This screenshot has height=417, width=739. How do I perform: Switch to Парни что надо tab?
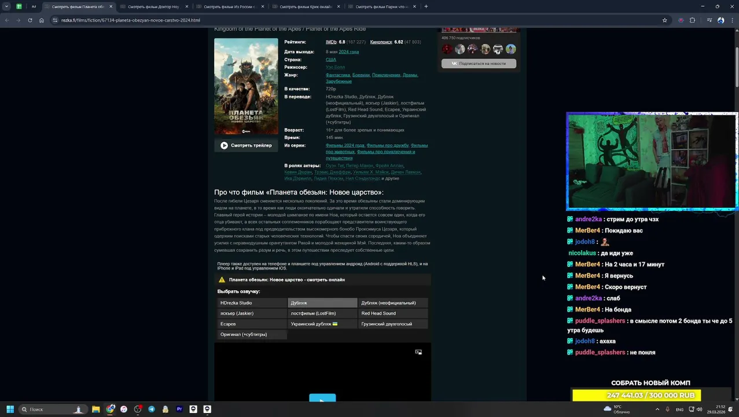pyautogui.click(x=382, y=6)
